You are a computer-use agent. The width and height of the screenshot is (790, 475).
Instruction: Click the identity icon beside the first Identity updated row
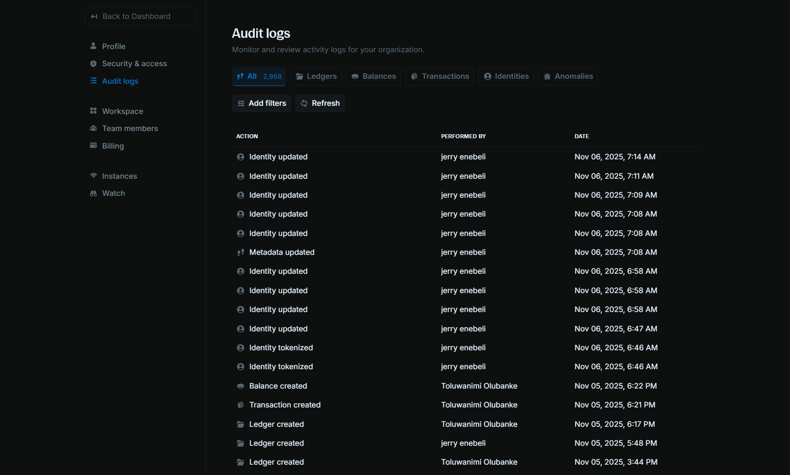coord(240,157)
